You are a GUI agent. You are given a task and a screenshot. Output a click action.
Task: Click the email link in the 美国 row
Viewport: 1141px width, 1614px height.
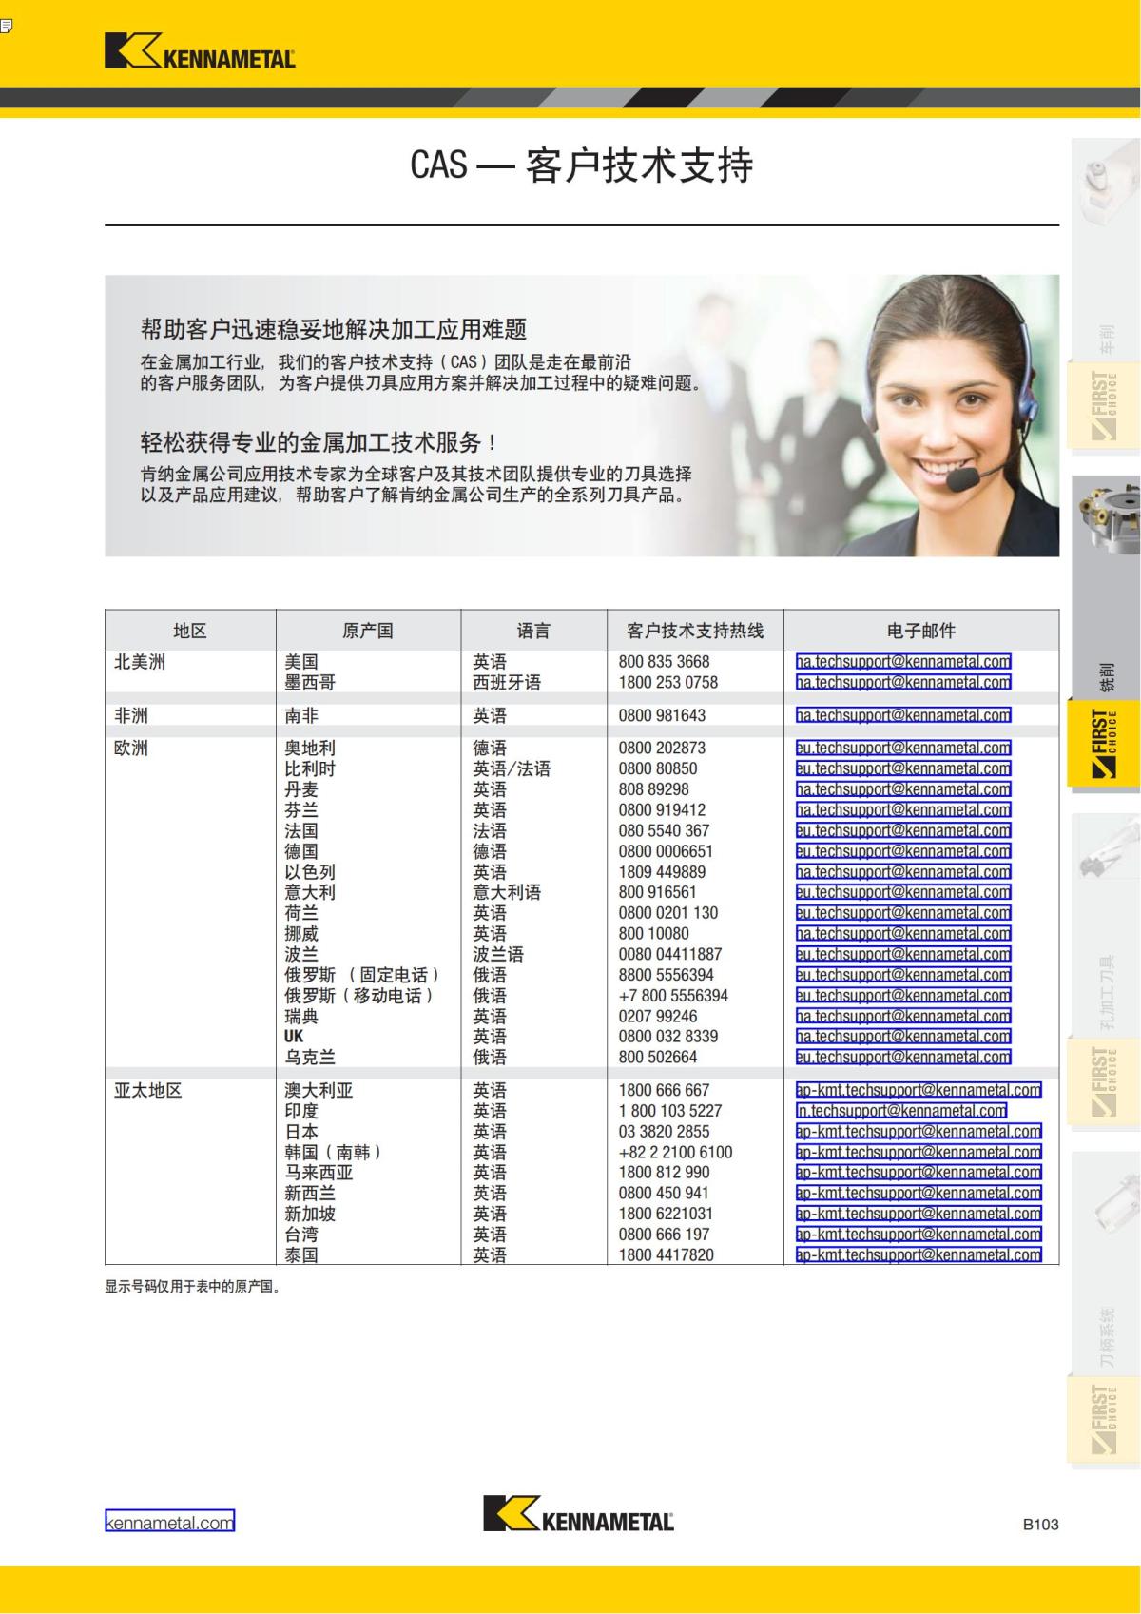(x=903, y=661)
